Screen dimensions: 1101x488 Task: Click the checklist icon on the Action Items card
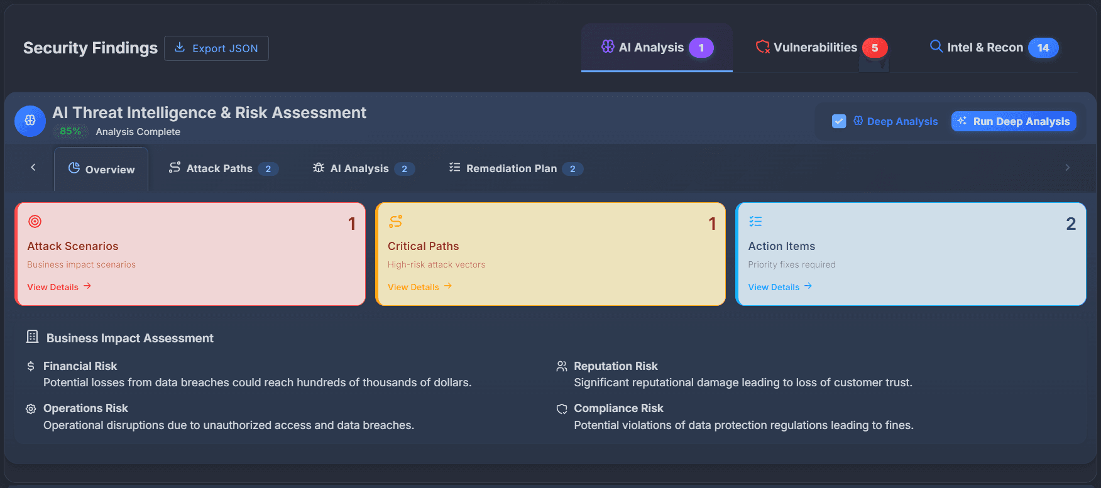coord(755,222)
